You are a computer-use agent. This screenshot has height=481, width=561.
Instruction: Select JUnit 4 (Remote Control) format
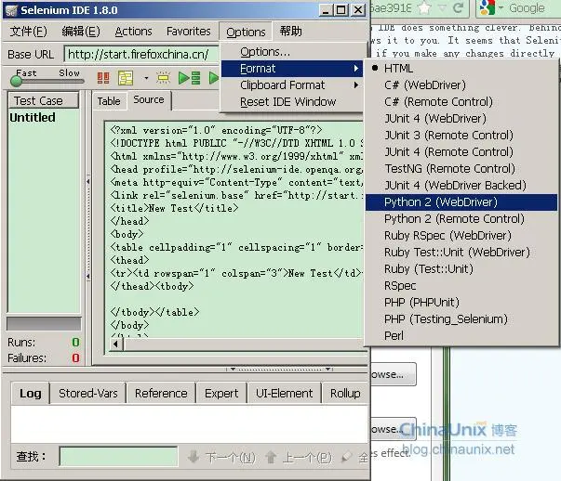461,152
